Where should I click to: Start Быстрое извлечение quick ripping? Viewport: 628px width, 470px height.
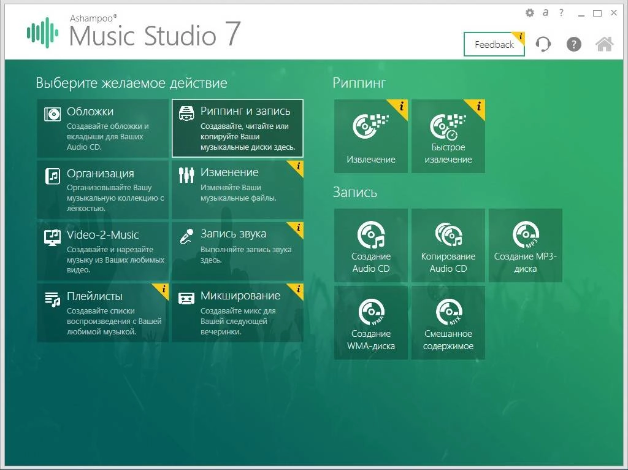coord(448,136)
